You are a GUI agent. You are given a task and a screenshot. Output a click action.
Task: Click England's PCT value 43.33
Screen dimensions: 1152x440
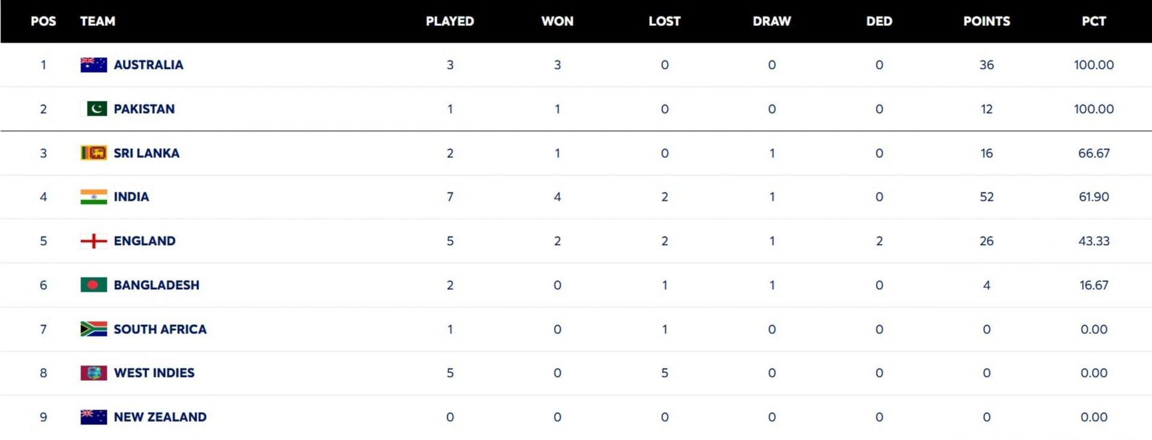tap(1093, 241)
